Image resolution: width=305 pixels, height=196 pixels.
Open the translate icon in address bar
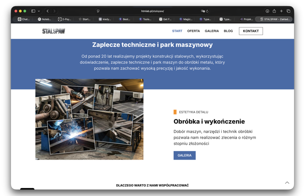click(203, 11)
